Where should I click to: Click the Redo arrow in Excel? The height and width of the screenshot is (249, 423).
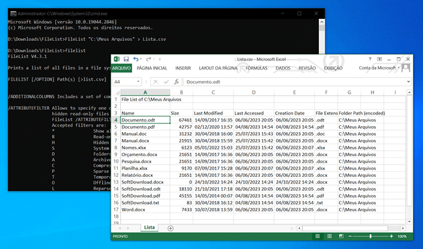[148, 59]
